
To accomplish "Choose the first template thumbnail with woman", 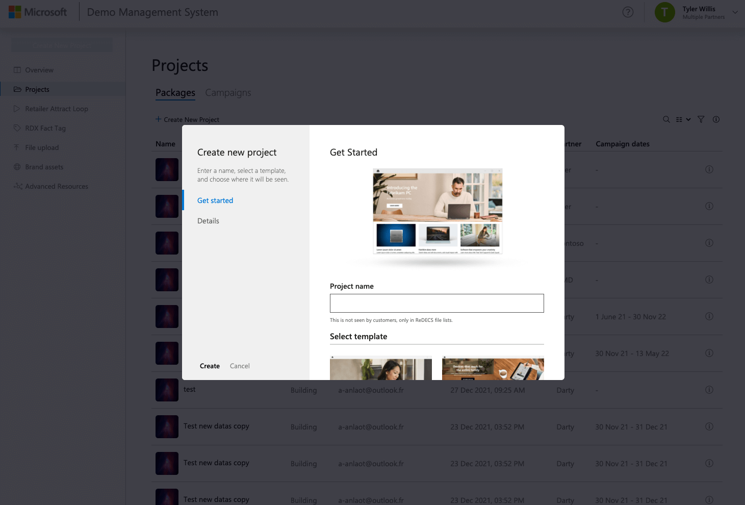I will point(380,368).
